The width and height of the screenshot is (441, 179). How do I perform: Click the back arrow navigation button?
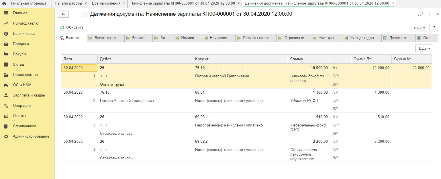click(x=63, y=14)
